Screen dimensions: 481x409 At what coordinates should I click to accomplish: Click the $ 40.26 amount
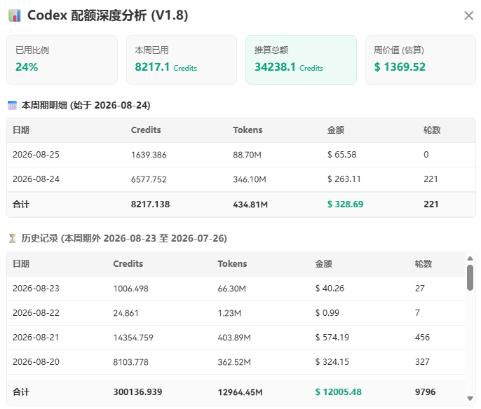330,289
